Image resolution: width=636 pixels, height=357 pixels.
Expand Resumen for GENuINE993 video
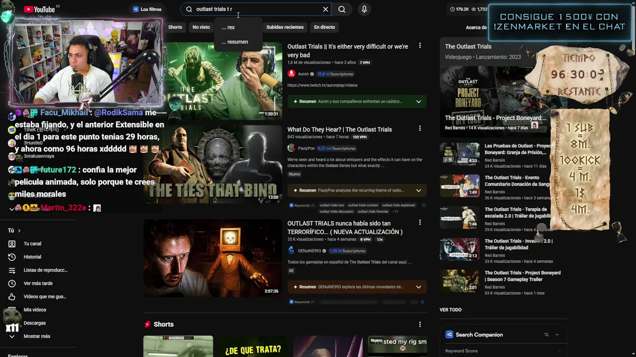418,287
